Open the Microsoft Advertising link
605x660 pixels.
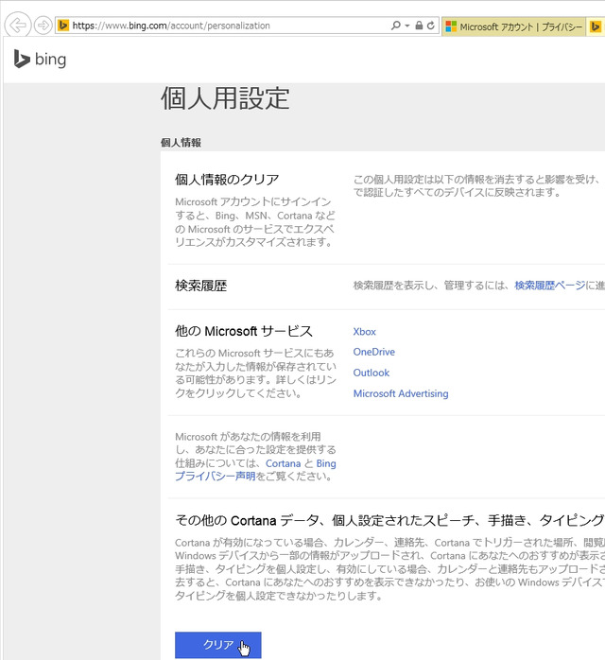tap(401, 393)
